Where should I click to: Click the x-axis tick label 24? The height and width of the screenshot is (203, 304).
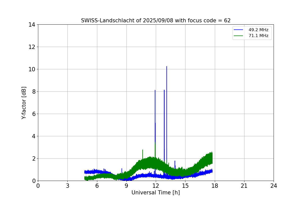pos(274,186)
